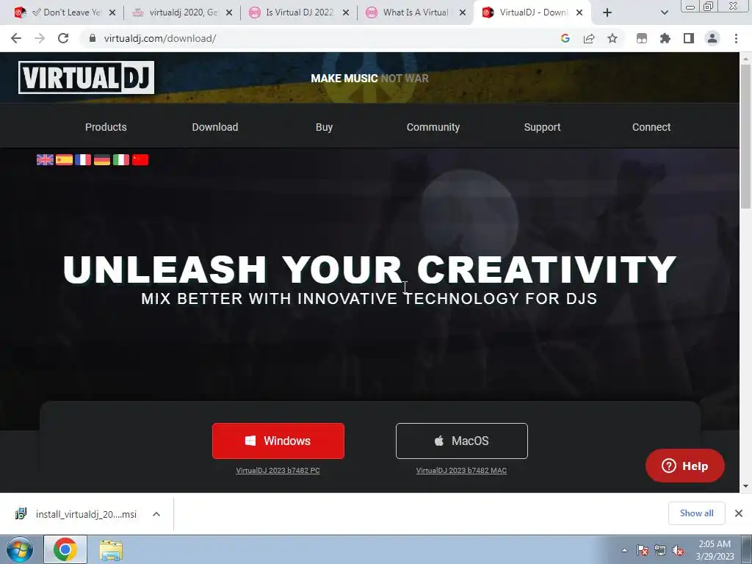
Task: Click the taskbar clock showing 2:05 AM
Action: coord(715,550)
